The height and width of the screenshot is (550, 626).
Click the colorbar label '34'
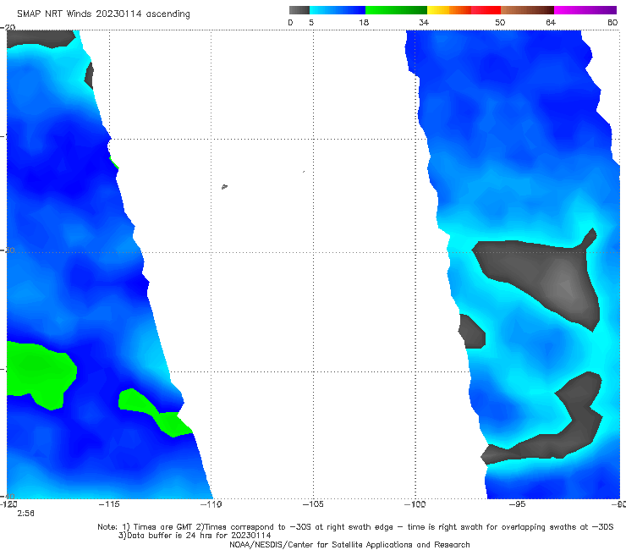point(424,23)
